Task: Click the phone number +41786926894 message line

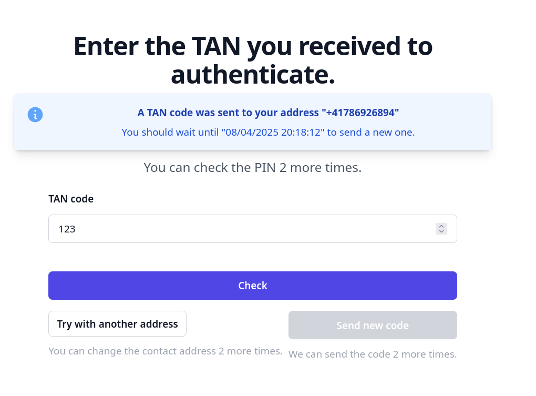Action: click(268, 113)
